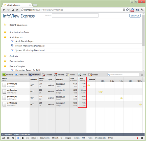Close the devtools panel with X icon

click(142, 75)
